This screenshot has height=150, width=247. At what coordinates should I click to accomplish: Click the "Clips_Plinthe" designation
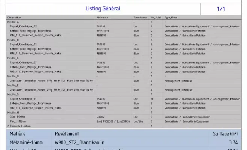[x=18, y=117]
